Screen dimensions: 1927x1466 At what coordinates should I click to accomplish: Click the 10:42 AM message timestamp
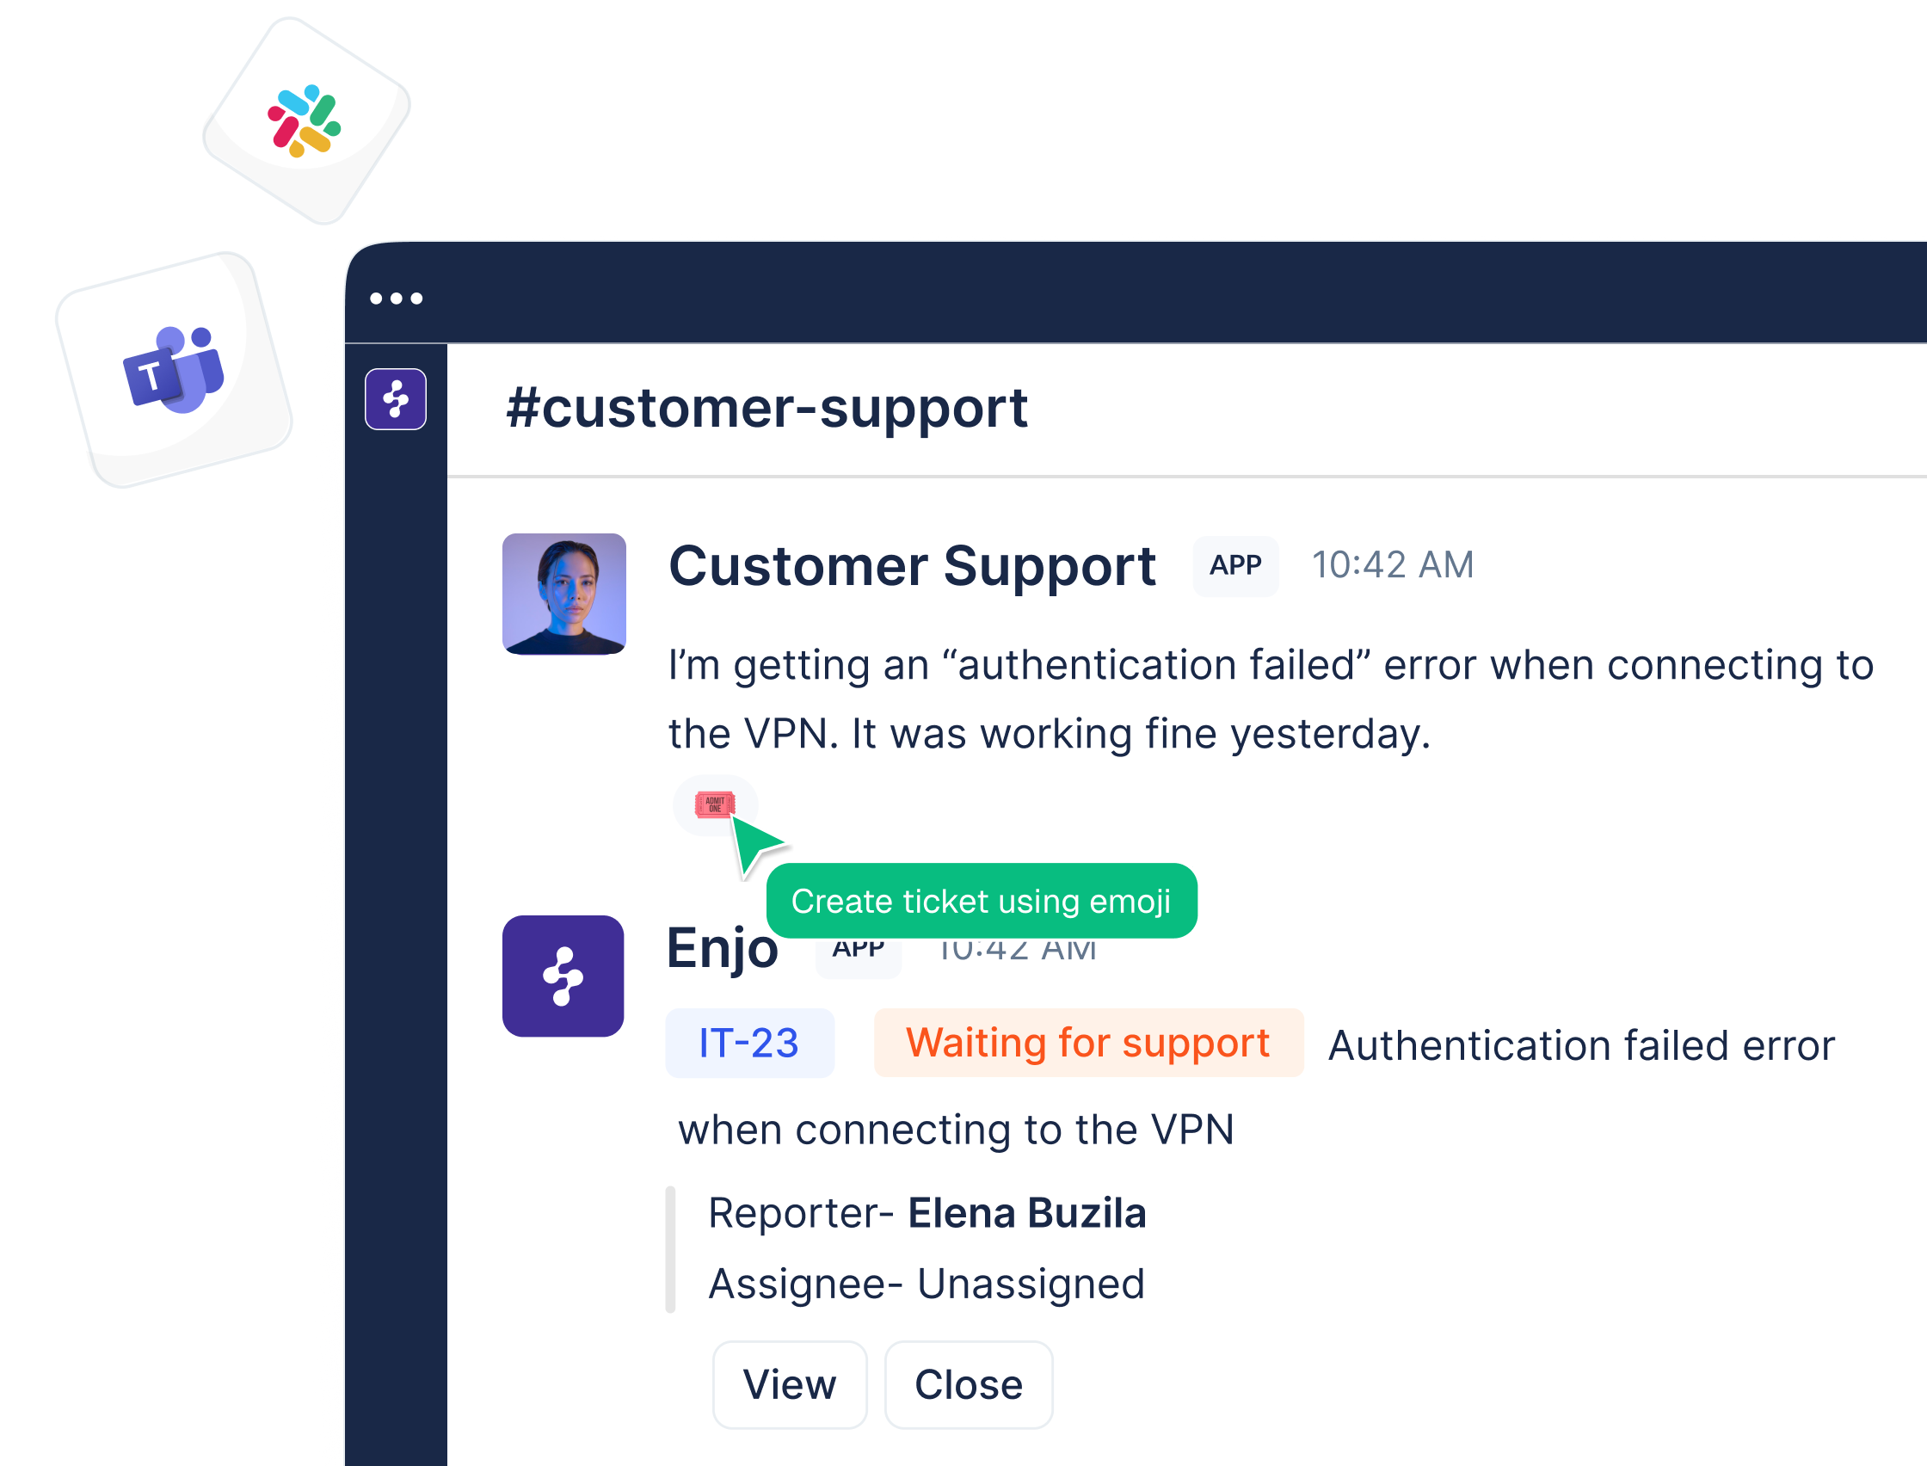click(1392, 564)
